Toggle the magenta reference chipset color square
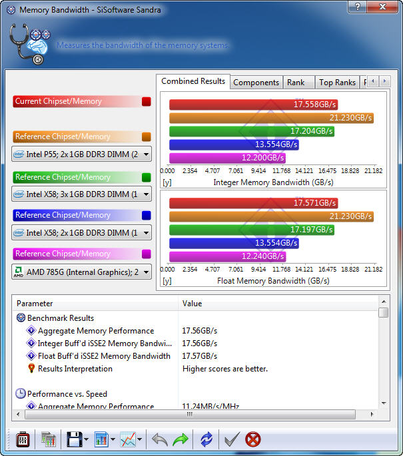Viewport: 403px width, 456px height. coord(146,254)
